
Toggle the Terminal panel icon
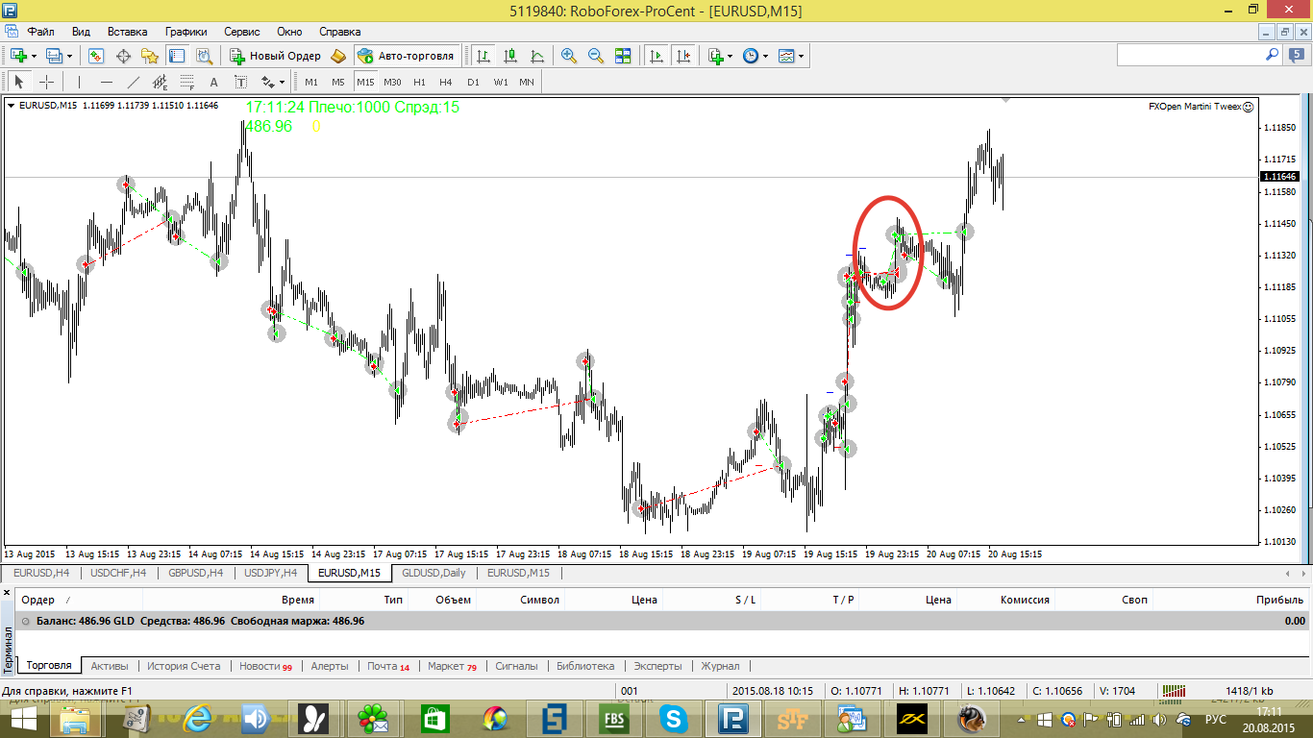coord(177,56)
